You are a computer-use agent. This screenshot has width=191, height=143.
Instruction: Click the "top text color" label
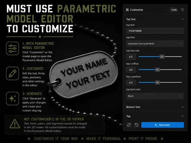tap(133, 89)
